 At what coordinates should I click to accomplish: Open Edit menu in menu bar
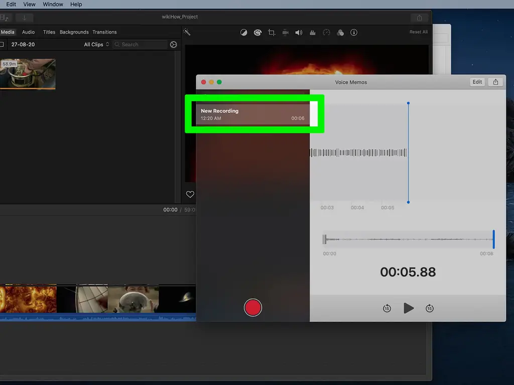[11, 4]
